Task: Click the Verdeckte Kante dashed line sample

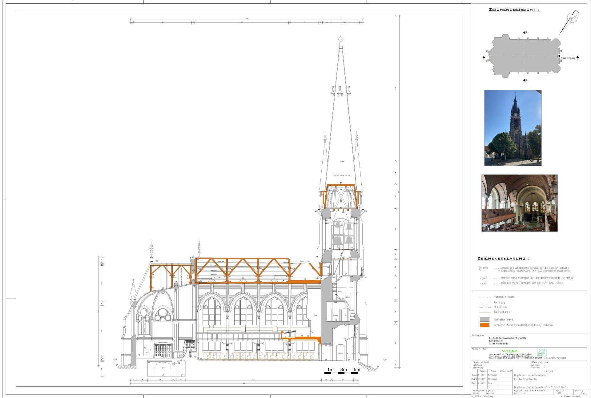Action: [485, 297]
